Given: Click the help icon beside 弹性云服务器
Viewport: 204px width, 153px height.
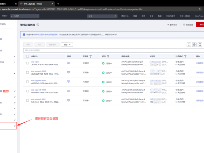Looking at the screenshot, I should [x=38, y=25].
